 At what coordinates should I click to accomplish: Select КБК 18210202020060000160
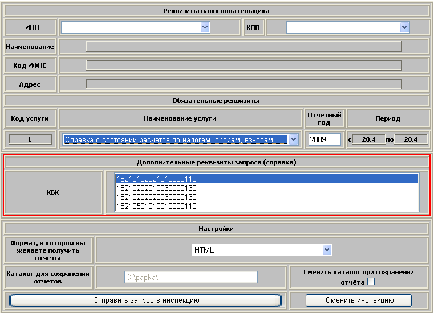(267, 197)
